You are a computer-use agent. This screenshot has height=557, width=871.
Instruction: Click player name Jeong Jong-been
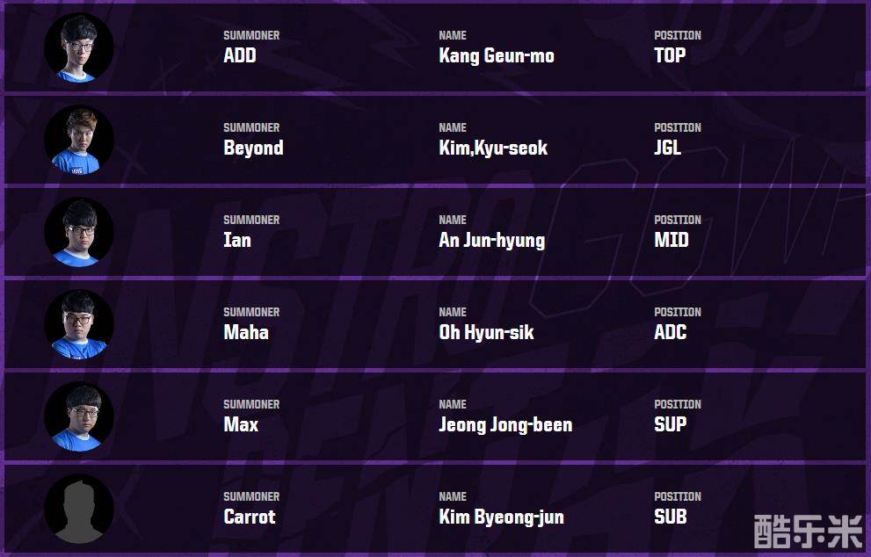tap(505, 425)
